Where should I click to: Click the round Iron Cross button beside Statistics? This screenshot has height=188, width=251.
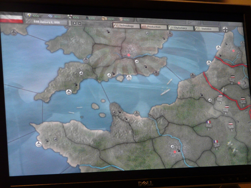(x=225, y=30)
